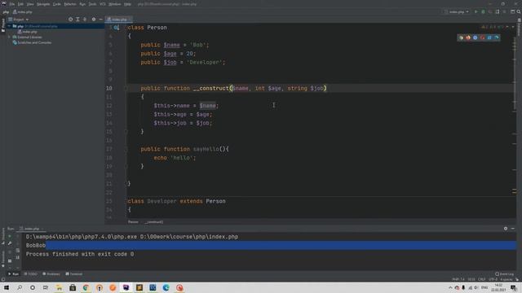Click the green Run button in toolbar
This screenshot has height=293, width=522.
point(476,11)
